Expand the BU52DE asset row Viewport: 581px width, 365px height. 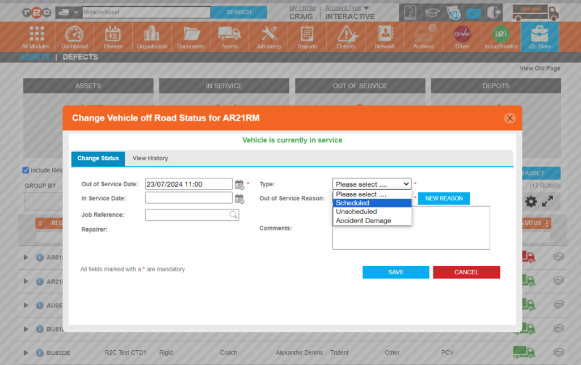click(26, 353)
